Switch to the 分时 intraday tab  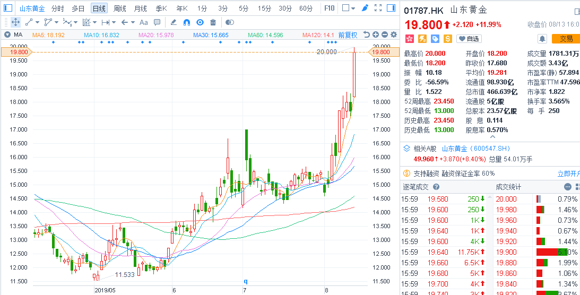(x=57, y=8)
